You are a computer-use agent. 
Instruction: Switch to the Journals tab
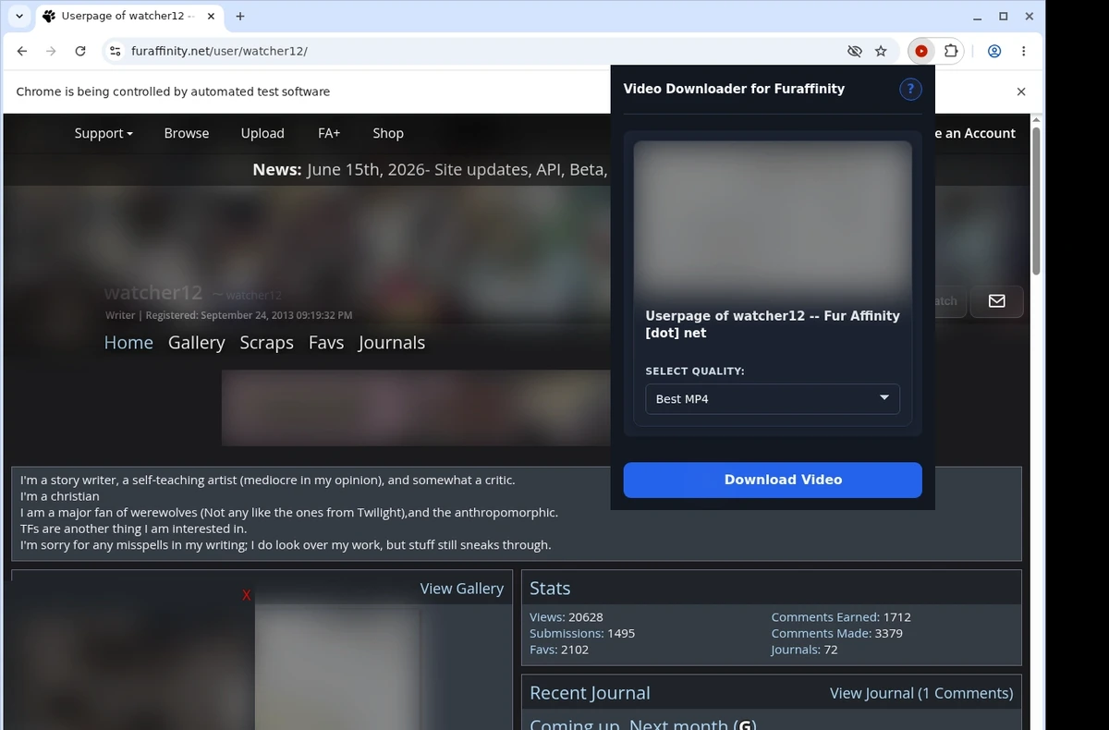[x=392, y=343]
